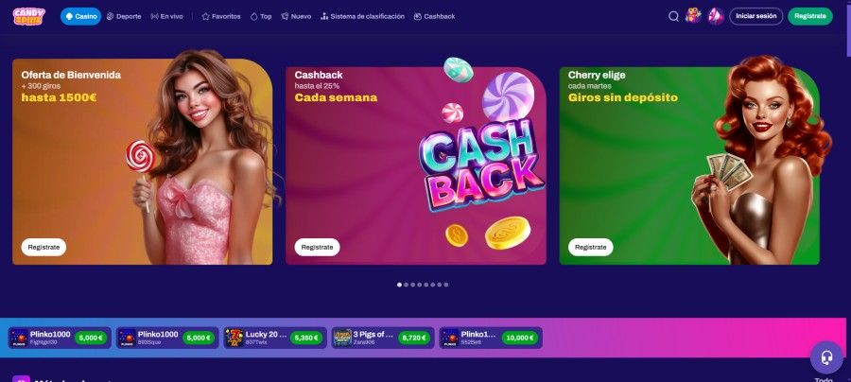Click the green Regístrate header button
Image resolution: width=851 pixels, height=382 pixels.
click(809, 16)
